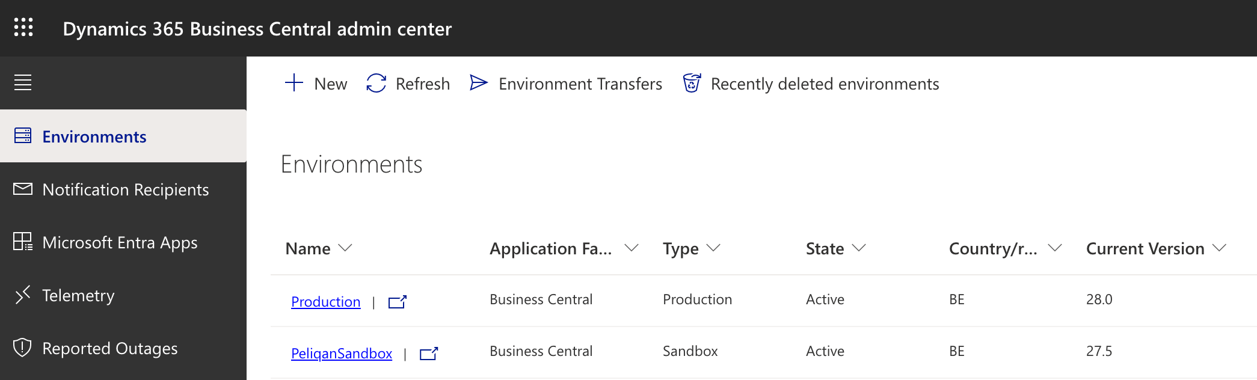The width and height of the screenshot is (1257, 380).
Task: Navigate to Telemetry page
Action: pos(123,295)
